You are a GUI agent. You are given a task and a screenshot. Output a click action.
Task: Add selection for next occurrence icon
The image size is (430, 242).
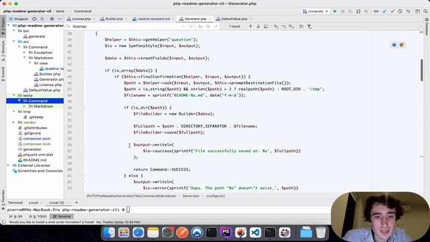(x=276, y=26)
